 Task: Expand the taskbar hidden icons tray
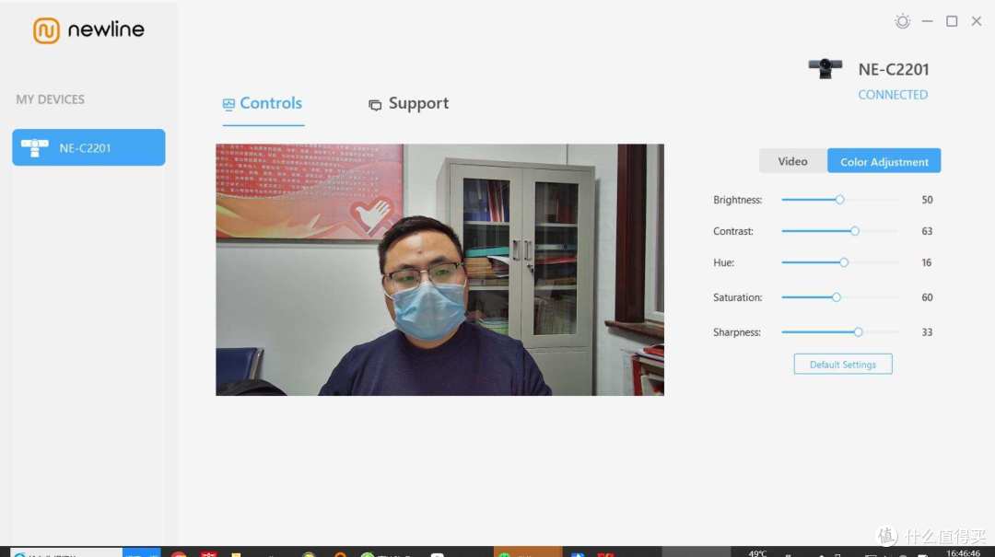tap(788, 552)
